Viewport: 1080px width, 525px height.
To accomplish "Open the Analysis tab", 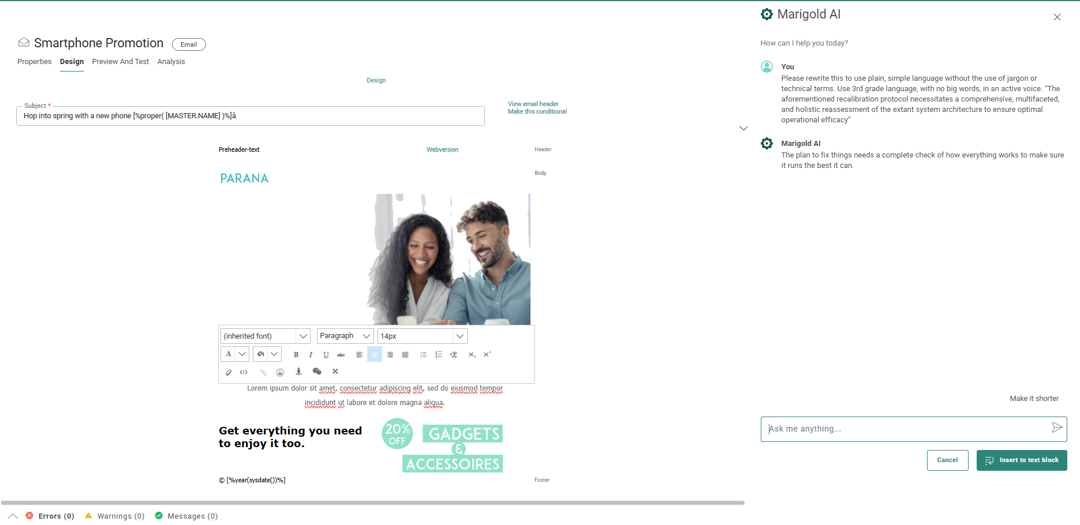I will pyautogui.click(x=171, y=62).
